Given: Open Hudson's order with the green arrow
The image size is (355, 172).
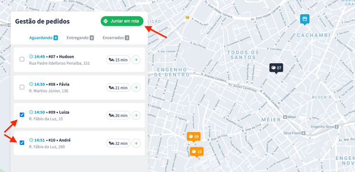Looking at the screenshot, I should pos(136,60).
